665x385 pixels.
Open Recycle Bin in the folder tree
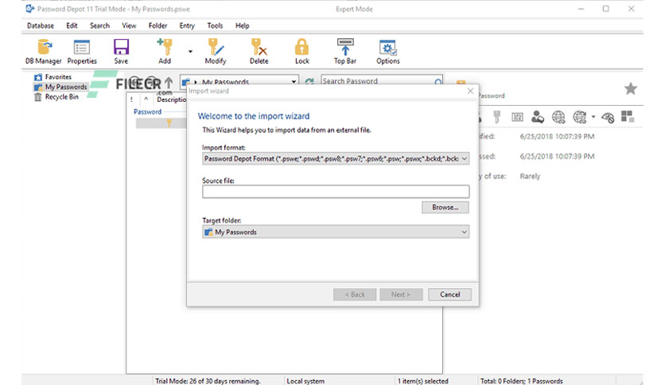[61, 97]
